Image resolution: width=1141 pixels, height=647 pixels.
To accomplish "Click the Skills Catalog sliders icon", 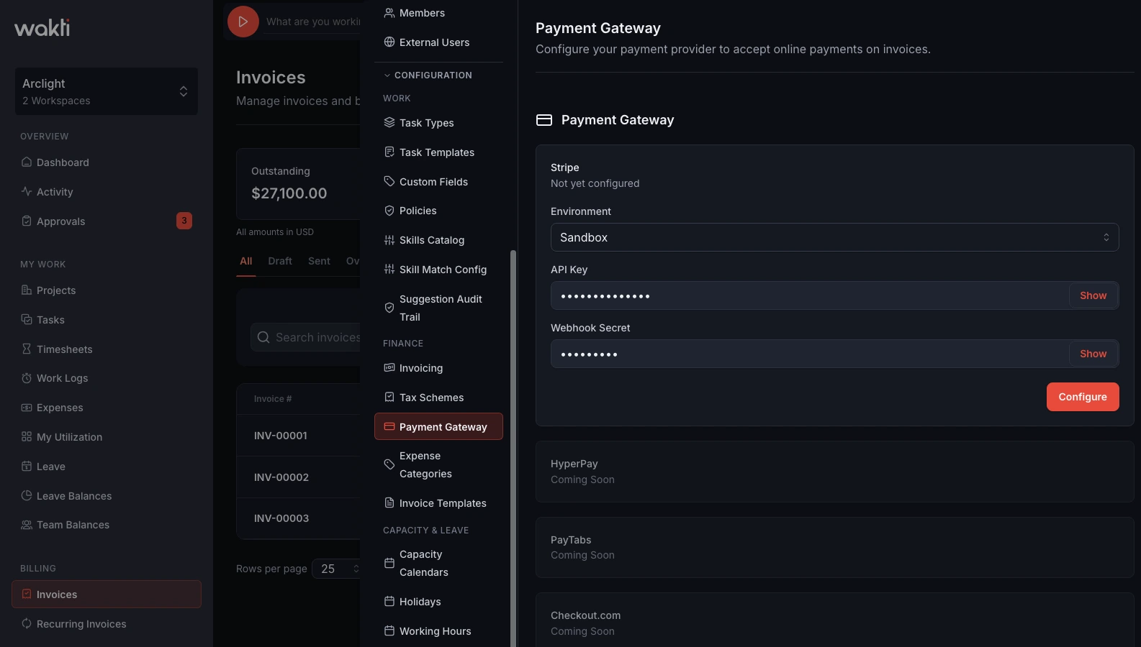I will (x=389, y=240).
